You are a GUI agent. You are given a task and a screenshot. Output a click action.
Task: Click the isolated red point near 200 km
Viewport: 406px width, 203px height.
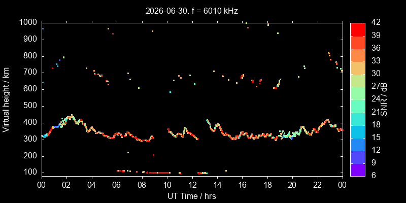pos(154,155)
